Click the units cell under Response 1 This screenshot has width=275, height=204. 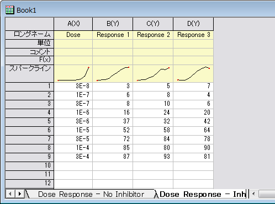pyautogui.click(x=113, y=44)
